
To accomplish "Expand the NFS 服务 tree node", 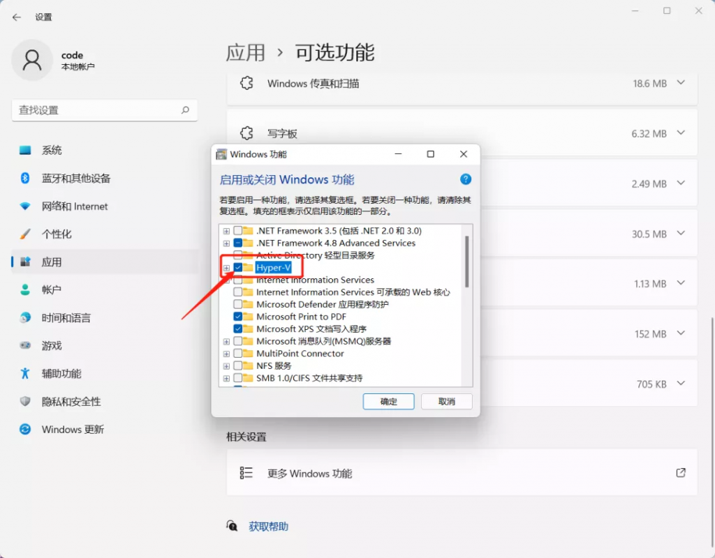I will pyautogui.click(x=226, y=365).
